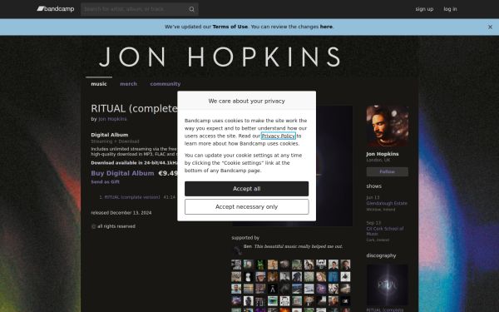Click Accept necessary only button
The image size is (499, 312).
point(247,207)
